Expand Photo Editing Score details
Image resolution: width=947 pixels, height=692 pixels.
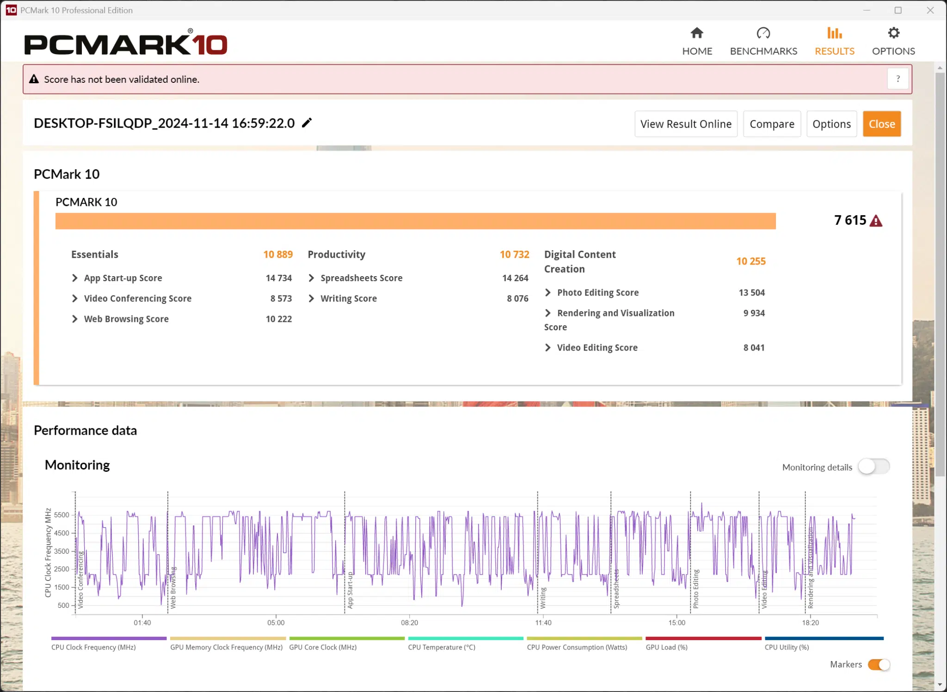[x=548, y=292]
